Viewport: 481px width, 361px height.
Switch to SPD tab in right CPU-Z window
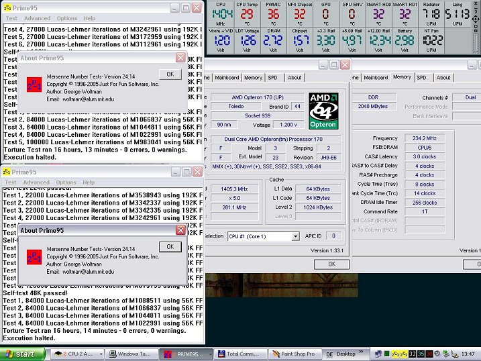click(x=421, y=78)
